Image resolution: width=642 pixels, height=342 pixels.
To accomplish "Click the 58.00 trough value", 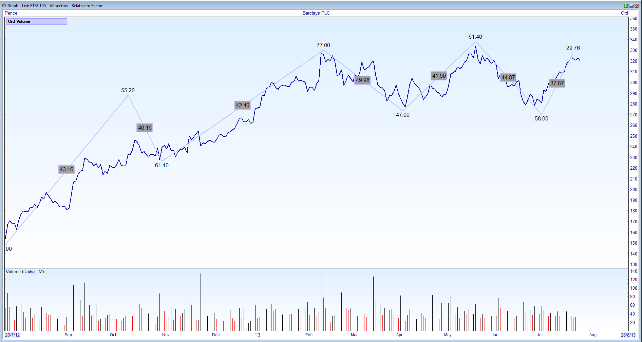I will (541, 118).
